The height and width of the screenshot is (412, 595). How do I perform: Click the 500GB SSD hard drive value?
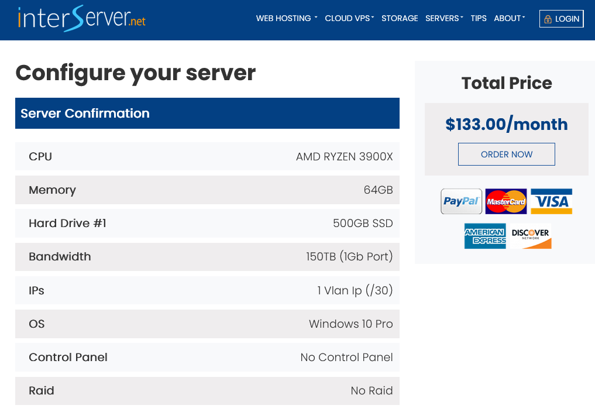click(363, 224)
